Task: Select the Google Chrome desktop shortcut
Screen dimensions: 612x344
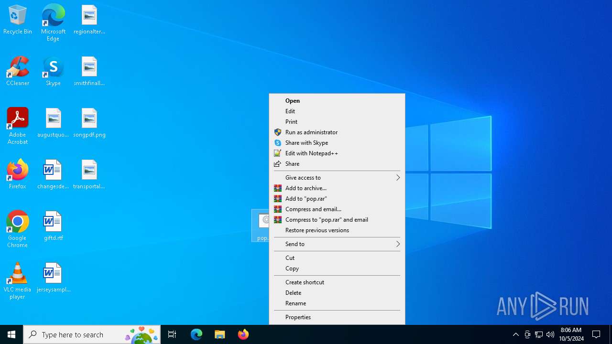Action: click(18, 229)
